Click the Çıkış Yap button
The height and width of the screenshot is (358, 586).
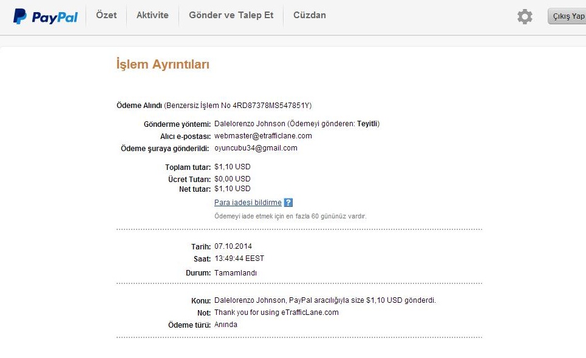pyautogui.click(x=567, y=16)
